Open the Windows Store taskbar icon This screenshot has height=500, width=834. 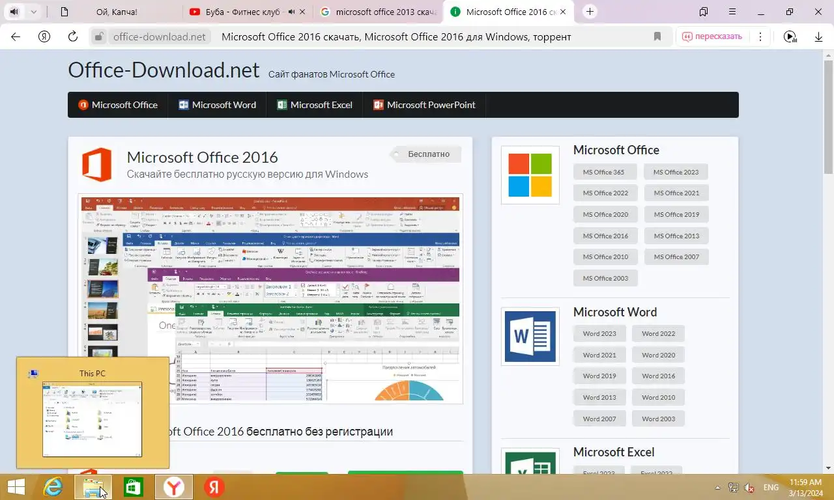pos(134,487)
